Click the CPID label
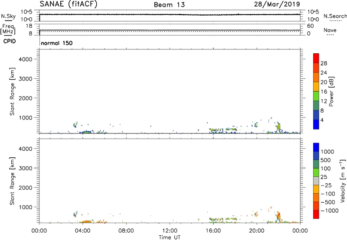Screen dimensions: 347x240 coord(10,41)
